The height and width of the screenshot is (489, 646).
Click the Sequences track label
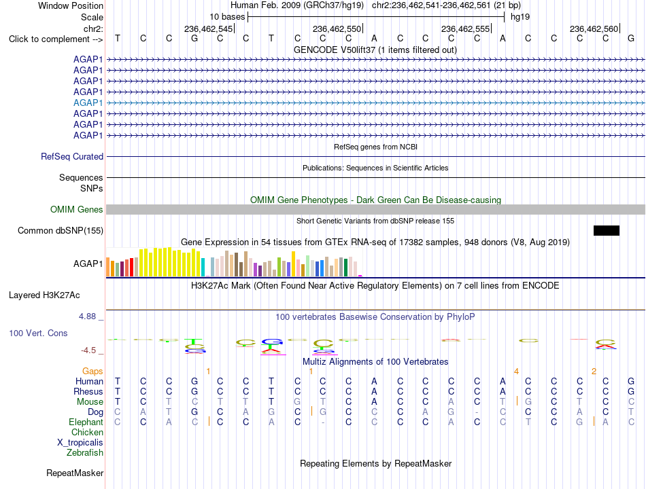click(x=81, y=177)
